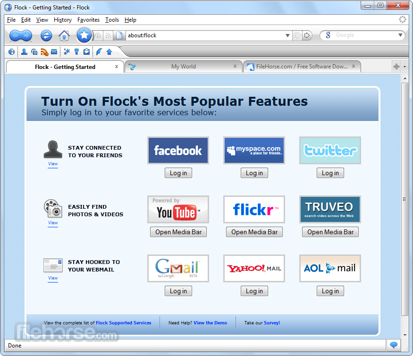Open the History menu
The height and width of the screenshot is (356, 413).
tap(63, 20)
